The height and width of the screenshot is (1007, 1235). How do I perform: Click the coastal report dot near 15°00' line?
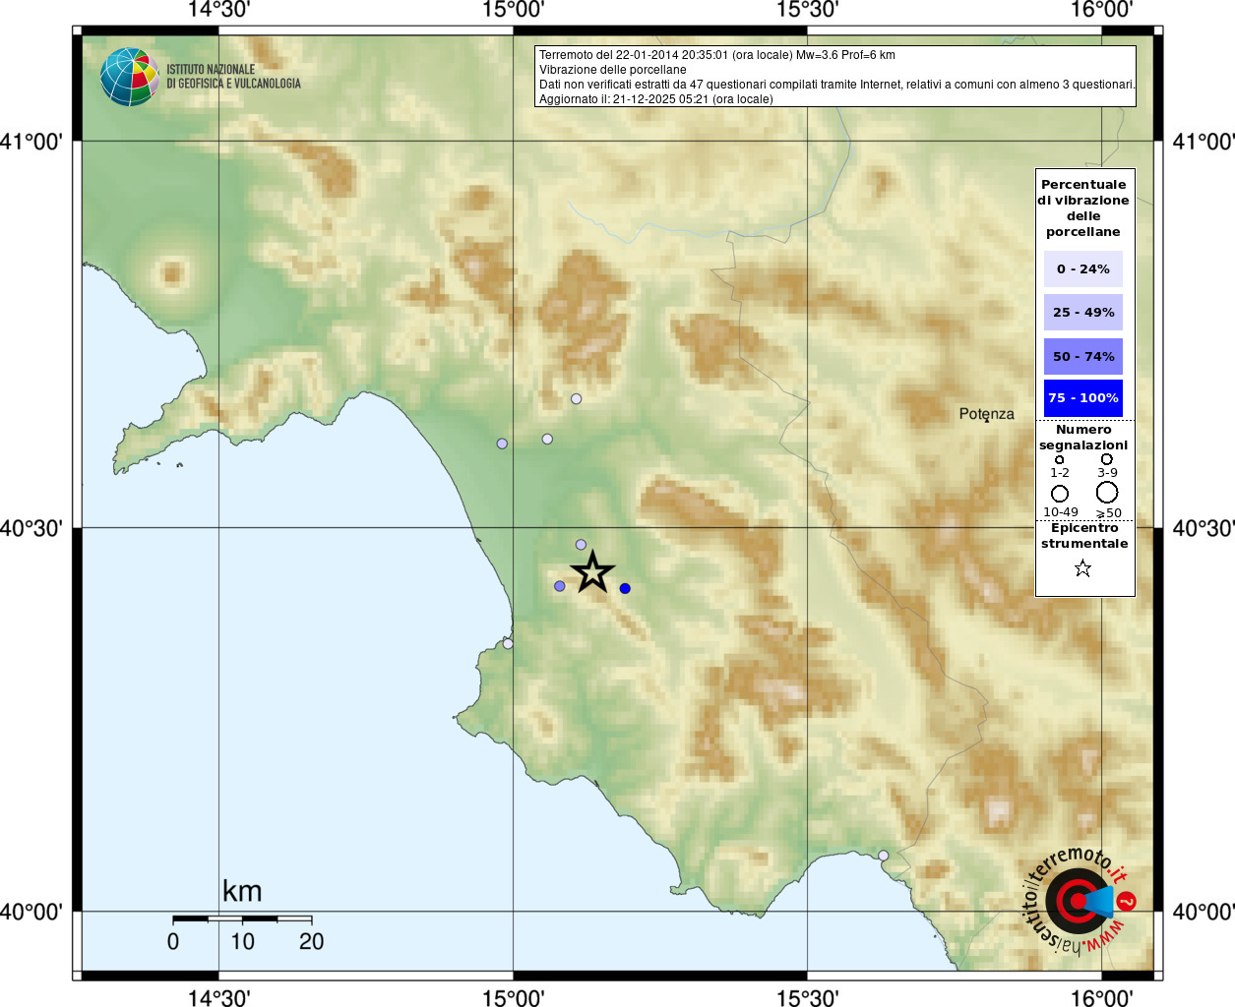[x=508, y=644]
